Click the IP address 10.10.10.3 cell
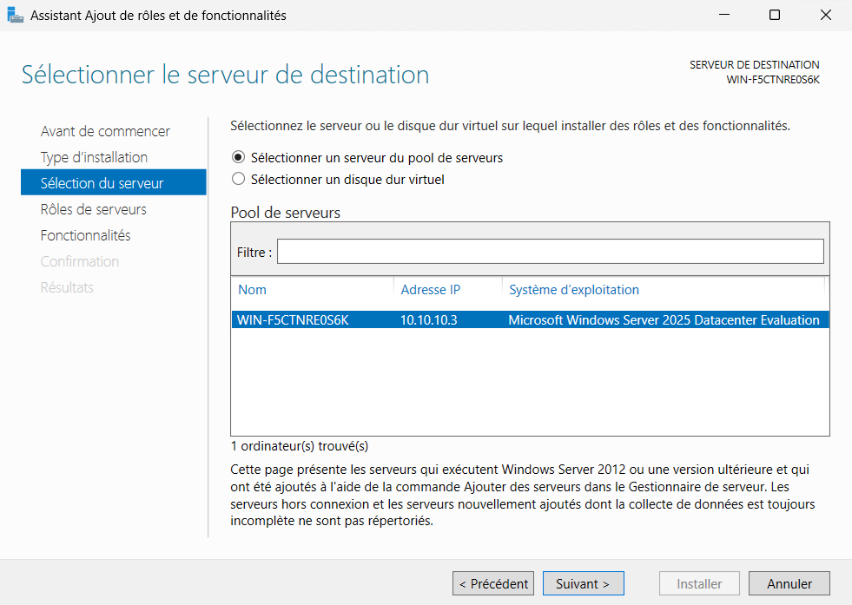Image resolution: width=852 pixels, height=605 pixels. pyautogui.click(x=429, y=320)
